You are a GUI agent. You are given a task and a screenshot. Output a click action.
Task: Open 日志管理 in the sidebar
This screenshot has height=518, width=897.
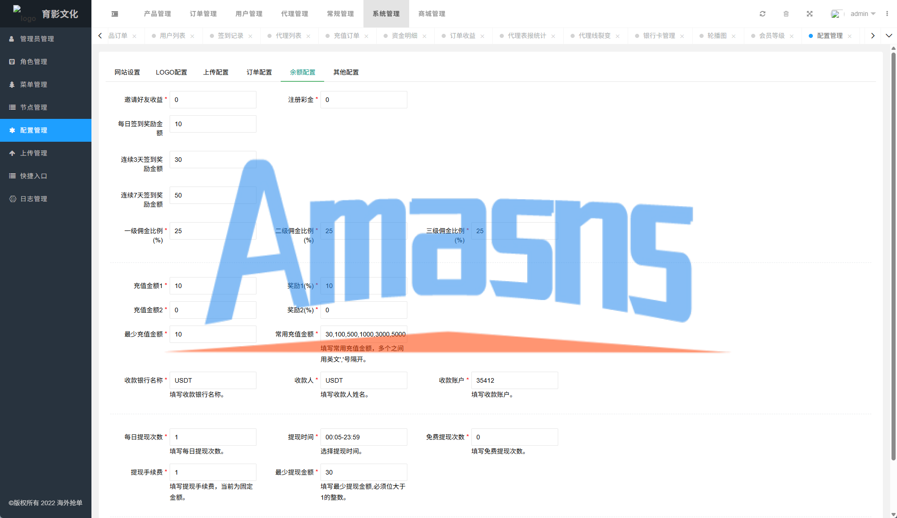coord(33,199)
